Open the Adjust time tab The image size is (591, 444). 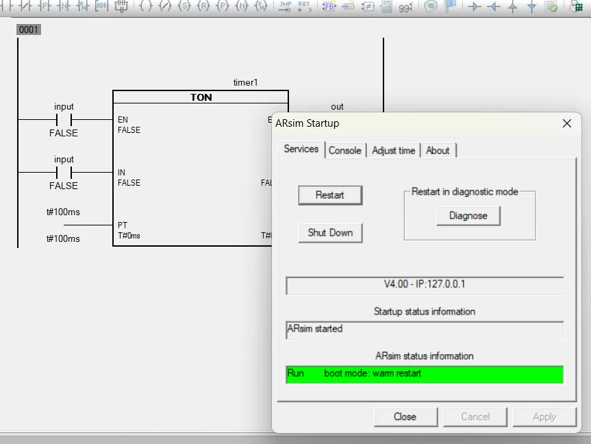coord(393,150)
